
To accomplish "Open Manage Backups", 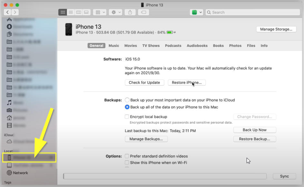I will tap(146, 139).
